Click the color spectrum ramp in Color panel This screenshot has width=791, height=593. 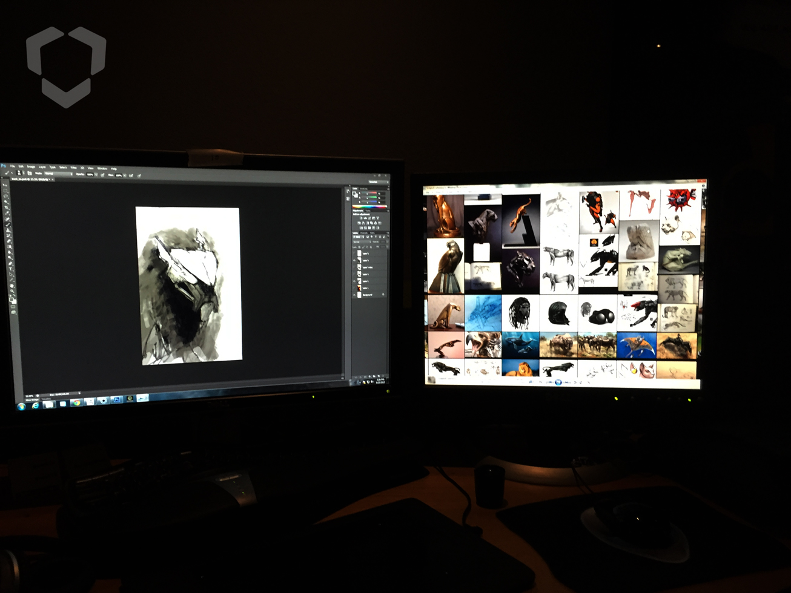pos(369,206)
